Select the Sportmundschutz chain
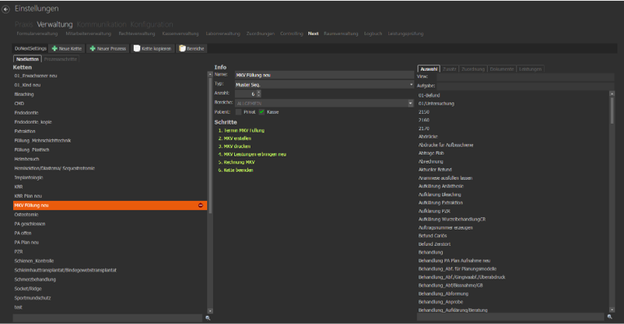 (110, 298)
